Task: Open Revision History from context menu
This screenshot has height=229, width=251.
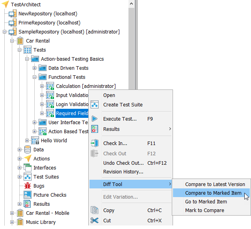Action: pos(131,172)
